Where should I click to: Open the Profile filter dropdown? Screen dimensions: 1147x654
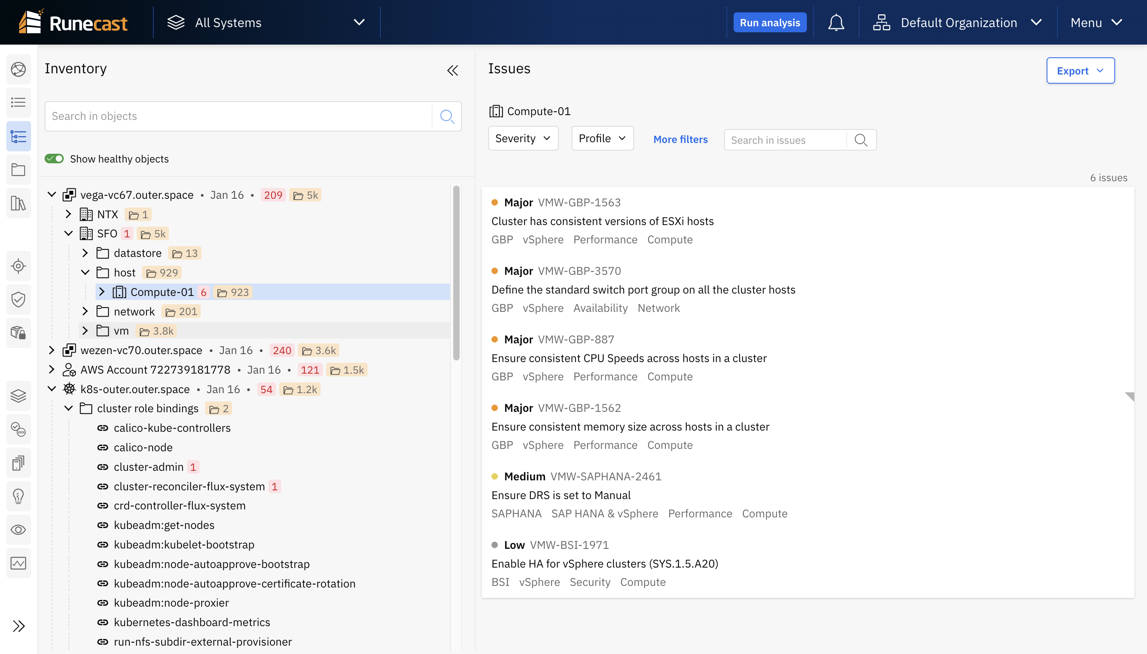pos(602,138)
